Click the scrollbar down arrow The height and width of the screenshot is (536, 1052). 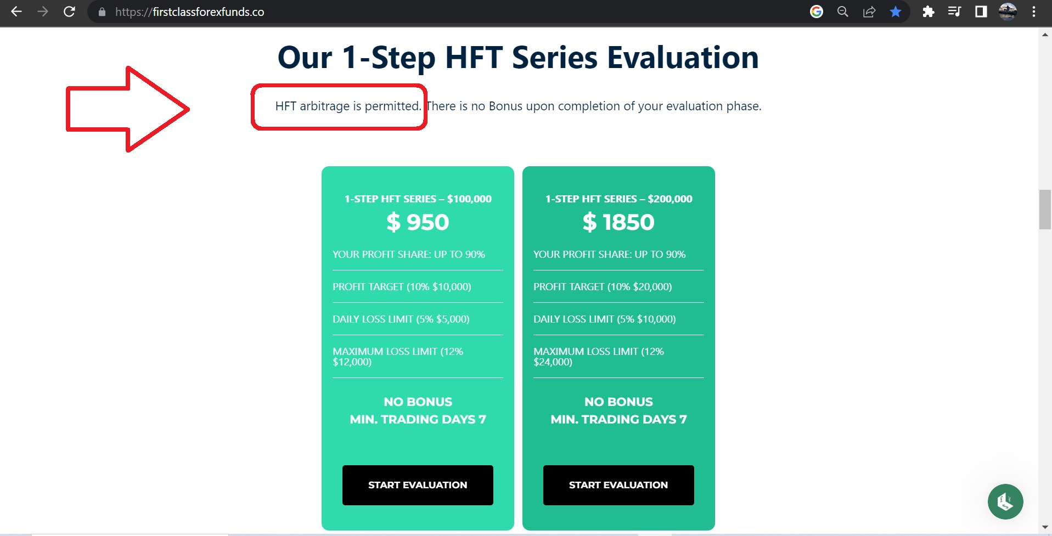click(x=1045, y=528)
